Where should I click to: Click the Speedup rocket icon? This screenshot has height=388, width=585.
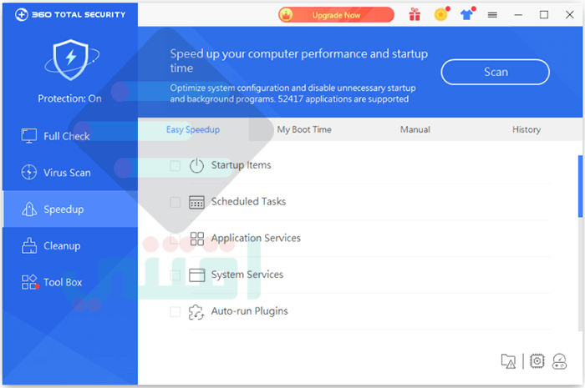point(29,209)
